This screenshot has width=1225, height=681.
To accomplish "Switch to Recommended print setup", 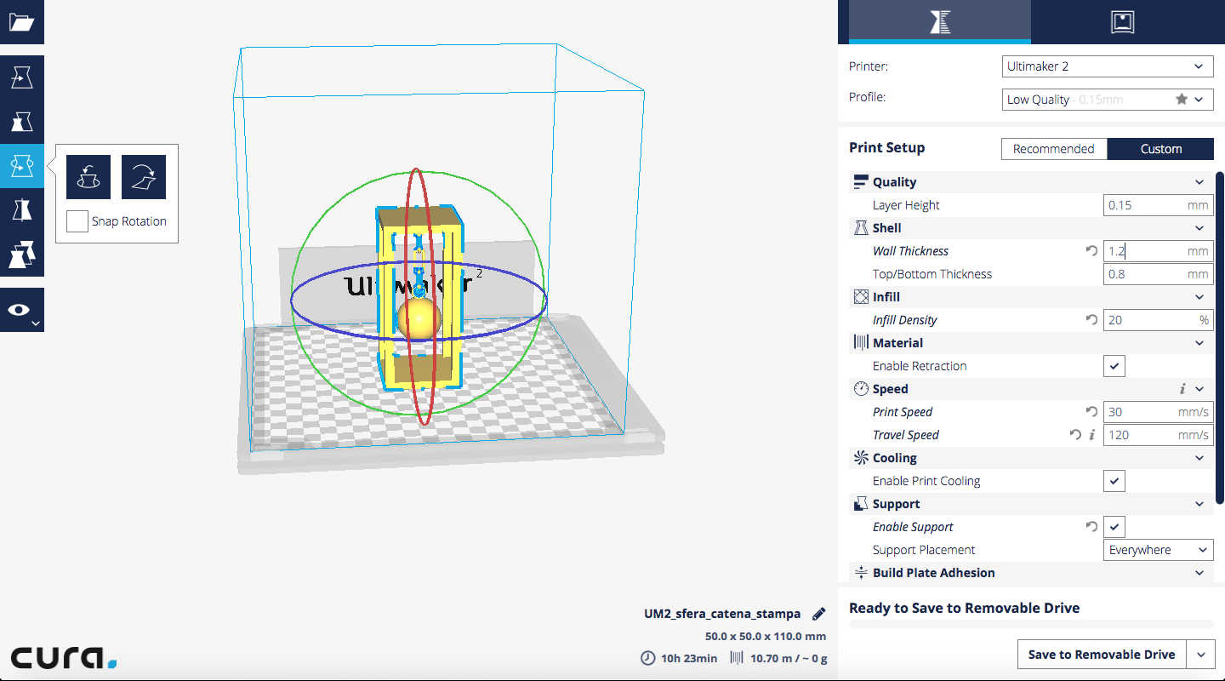I will click(x=1053, y=149).
